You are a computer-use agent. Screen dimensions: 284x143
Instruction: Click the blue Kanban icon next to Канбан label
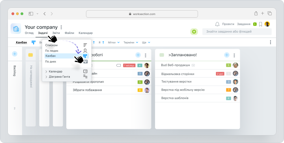[x=34, y=42]
